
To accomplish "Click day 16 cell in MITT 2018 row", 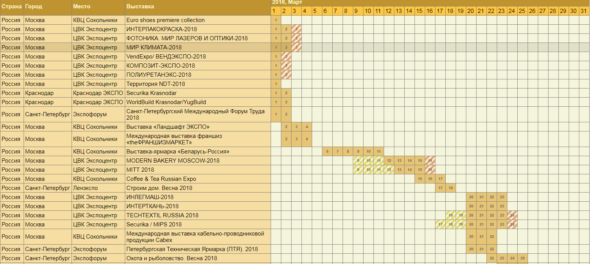I will (x=430, y=170).
